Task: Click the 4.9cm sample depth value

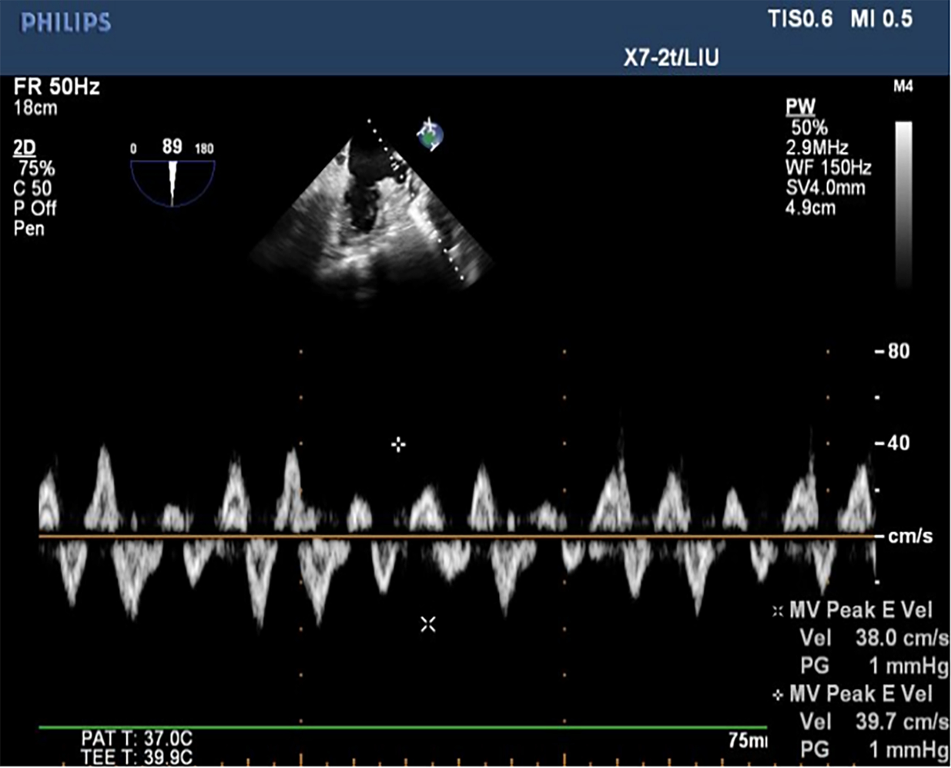Action: point(811,208)
